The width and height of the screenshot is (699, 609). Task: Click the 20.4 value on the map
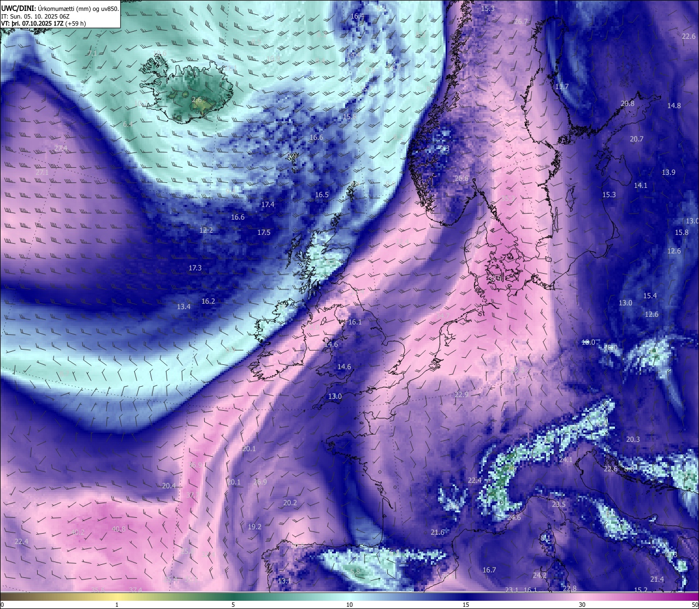pos(169,486)
